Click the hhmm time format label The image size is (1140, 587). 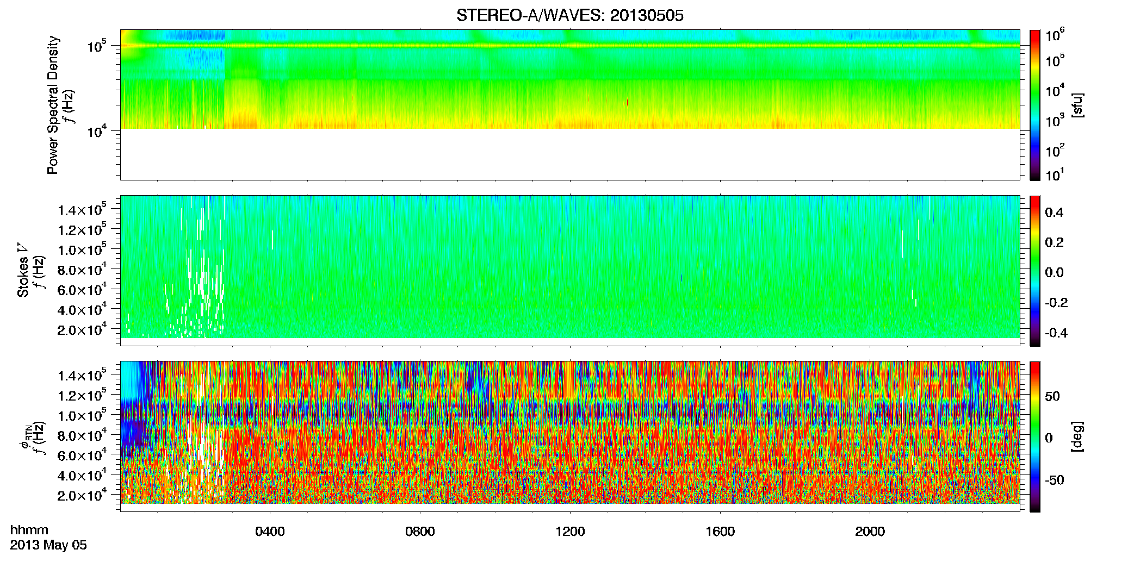pyautogui.click(x=29, y=530)
